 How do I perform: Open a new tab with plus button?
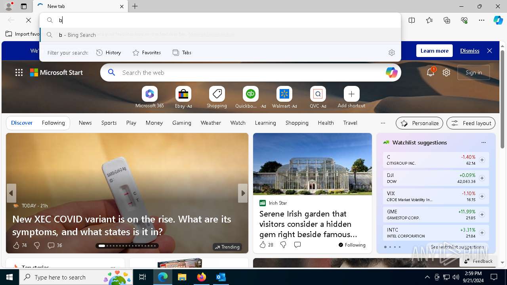(x=135, y=6)
